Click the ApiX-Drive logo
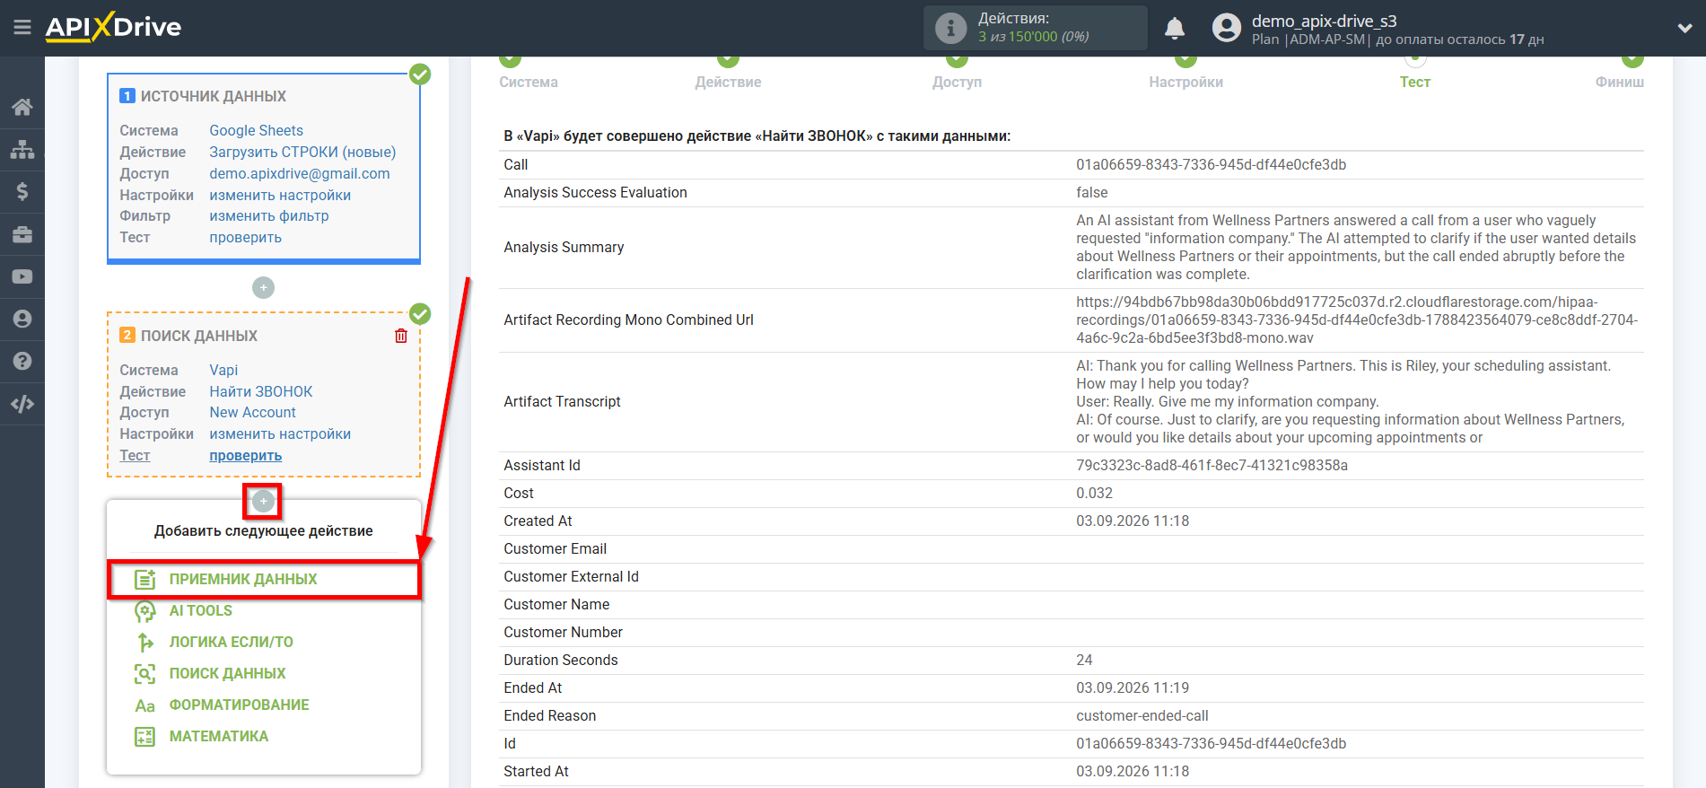Screen dimensions: 1706x788 point(113,27)
